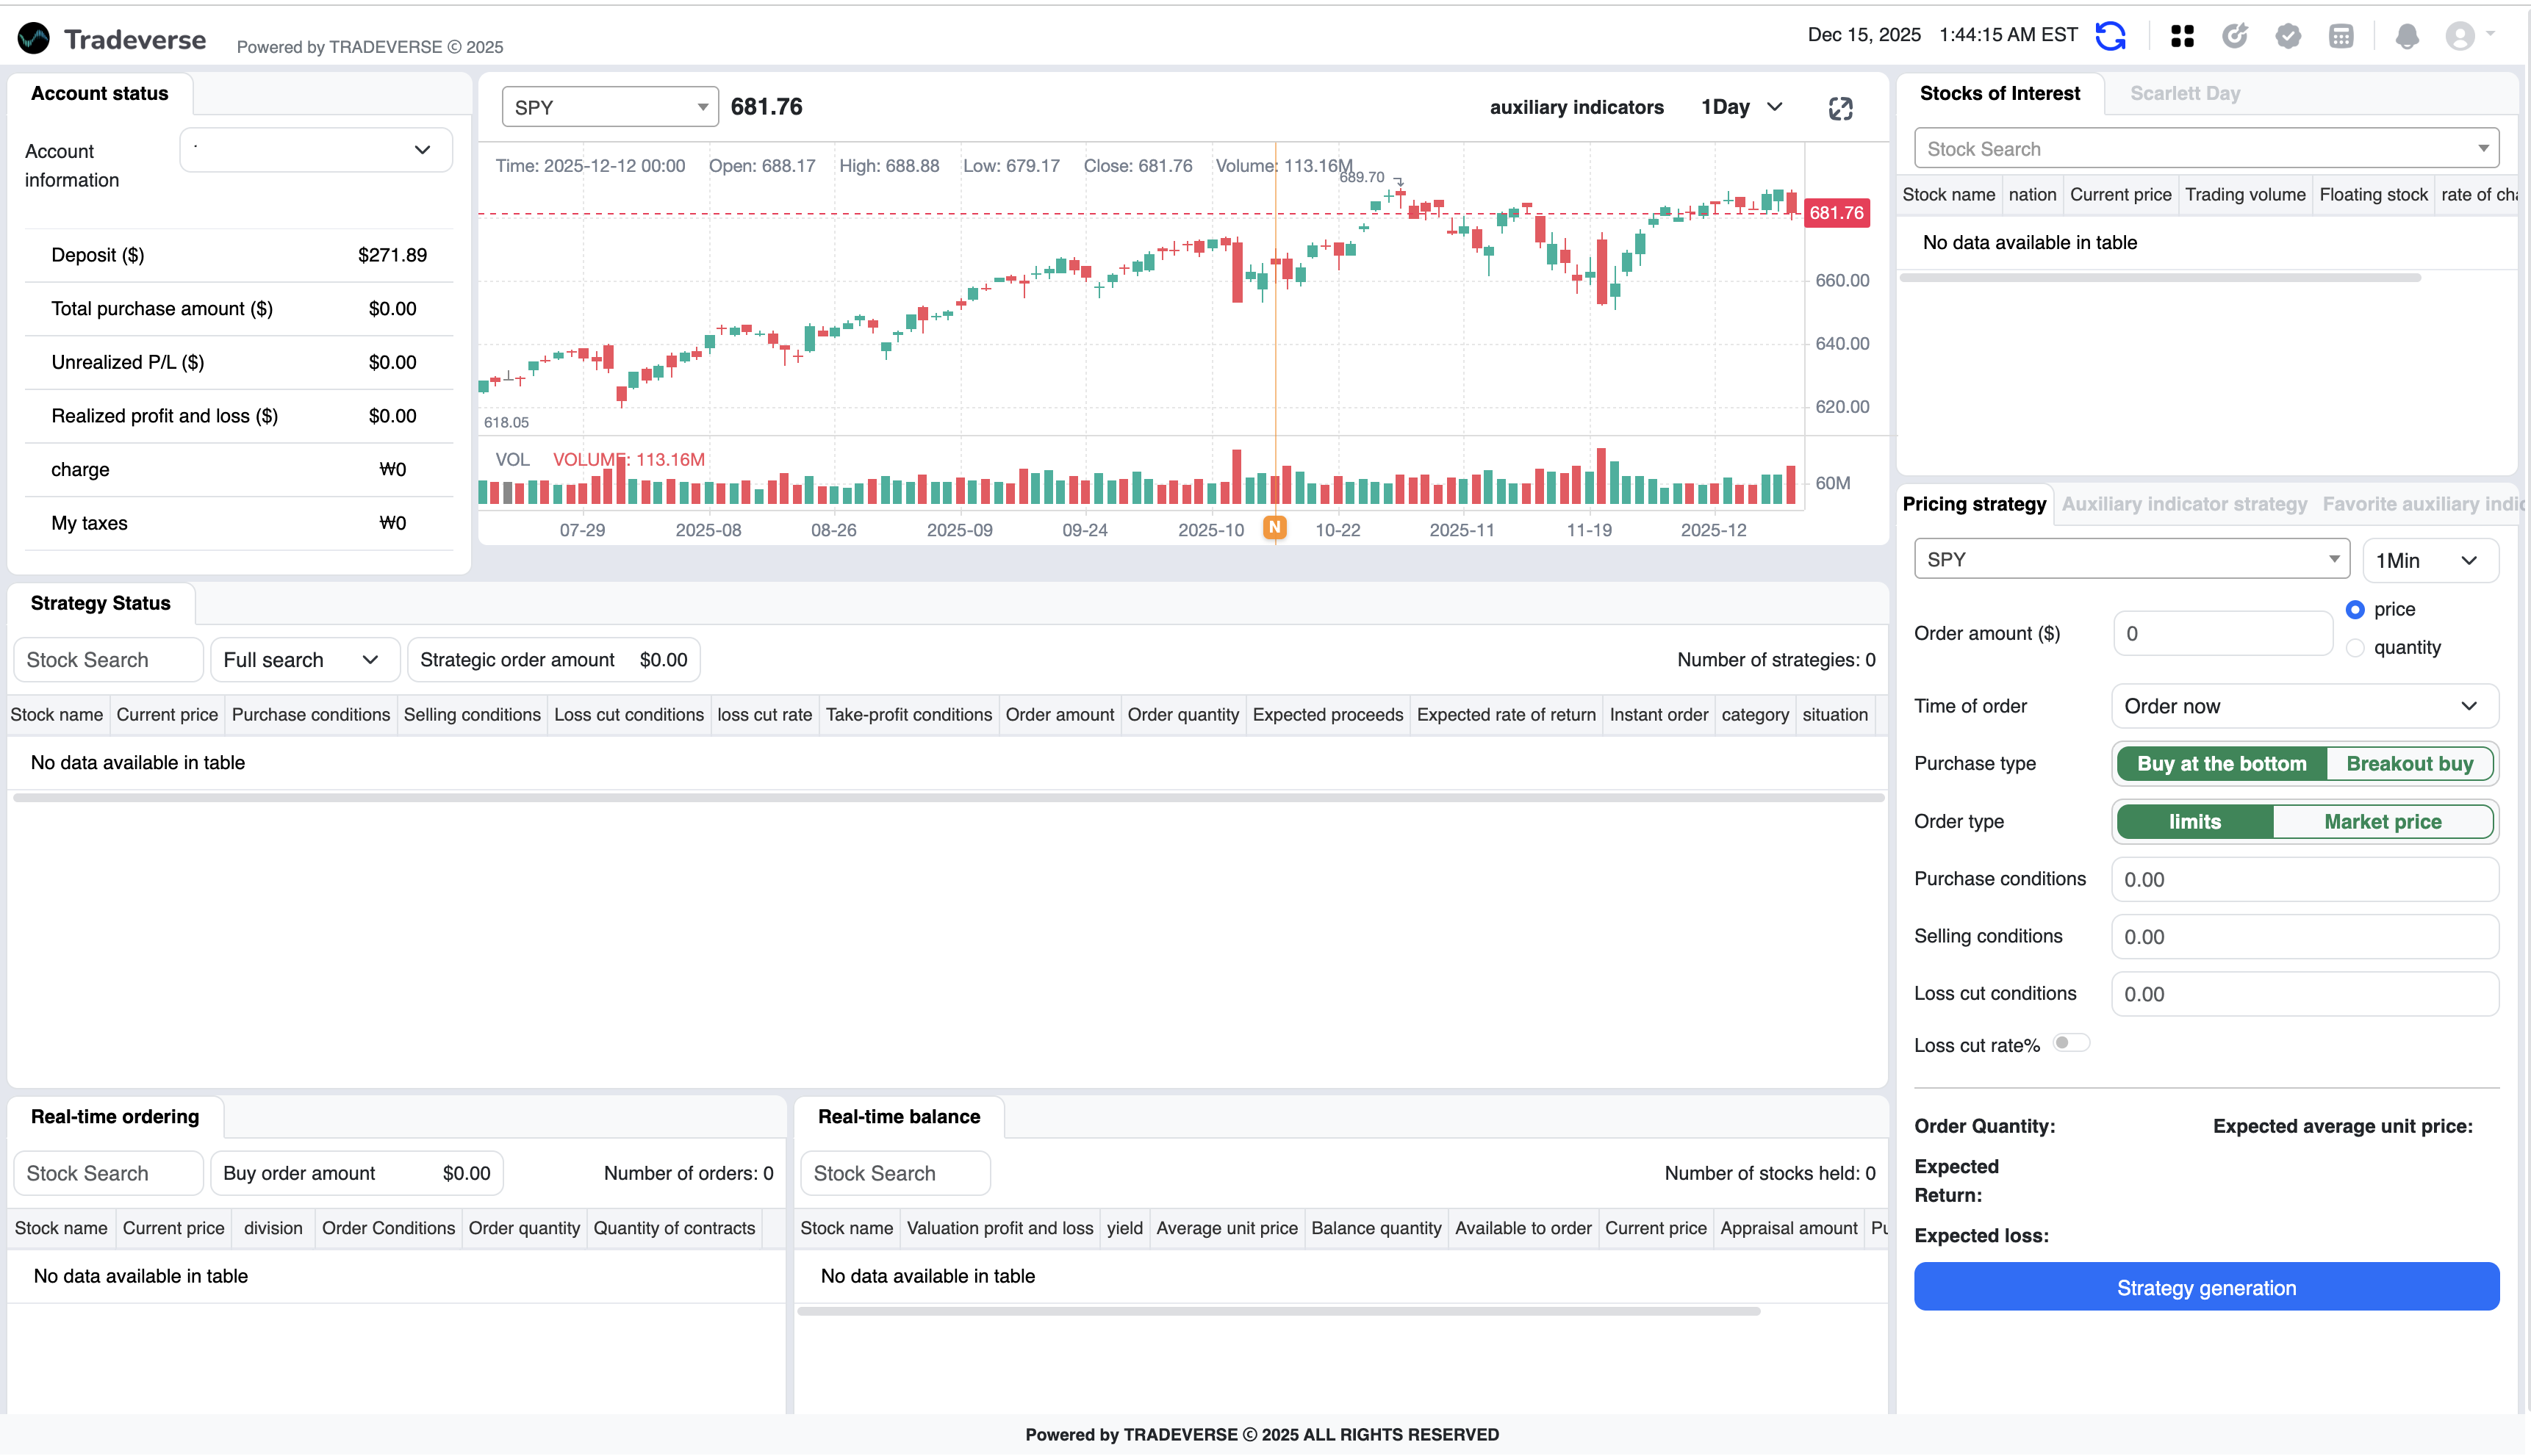Open the 1Day timeframe dropdown on the chart
Screen dimensions: 2531x1456
1742,107
